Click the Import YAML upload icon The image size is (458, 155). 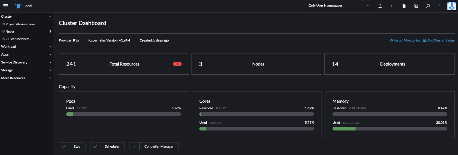coord(380,6)
